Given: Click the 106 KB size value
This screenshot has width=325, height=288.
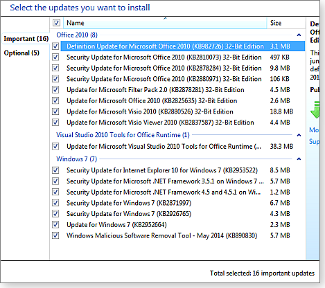Looking at the screenshot, I should point(279,79).
